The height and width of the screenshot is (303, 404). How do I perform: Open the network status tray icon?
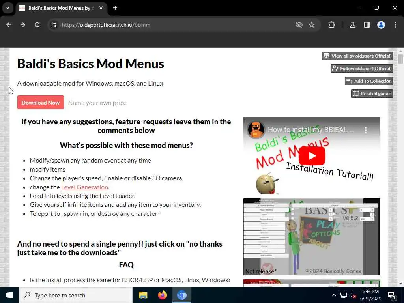coord(344,295)
